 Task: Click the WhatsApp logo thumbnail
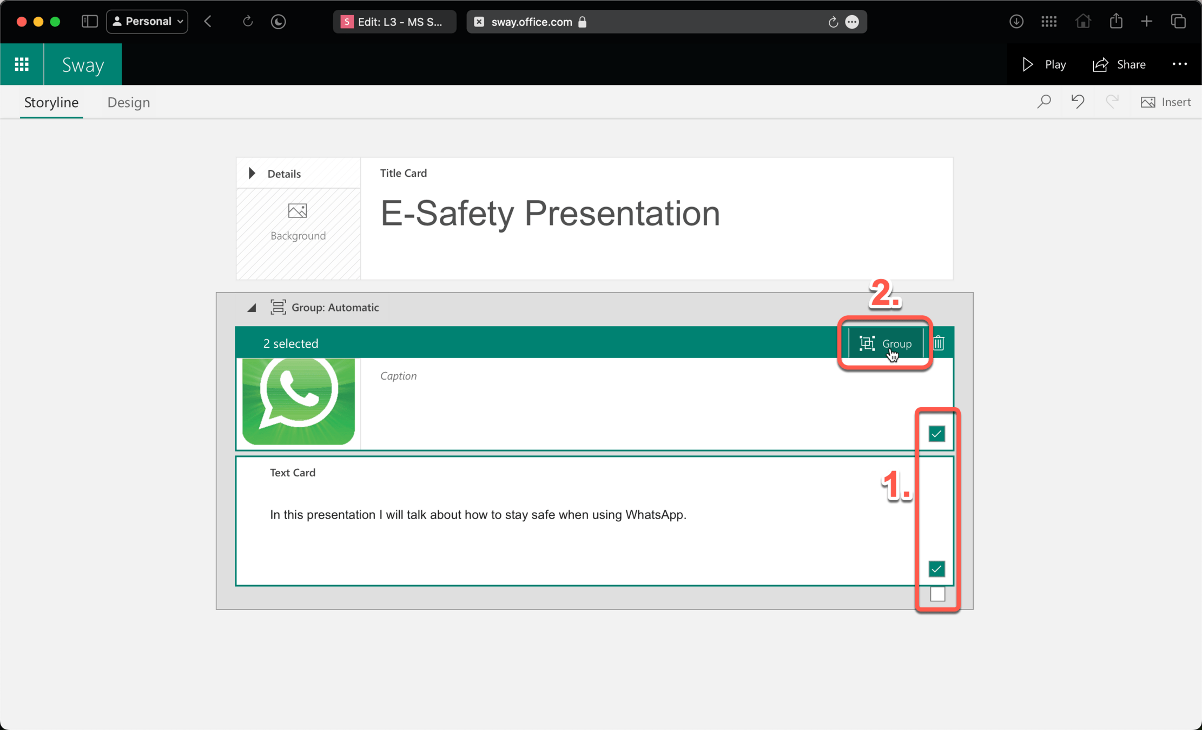pyautogui.click(x=299, y=402)
